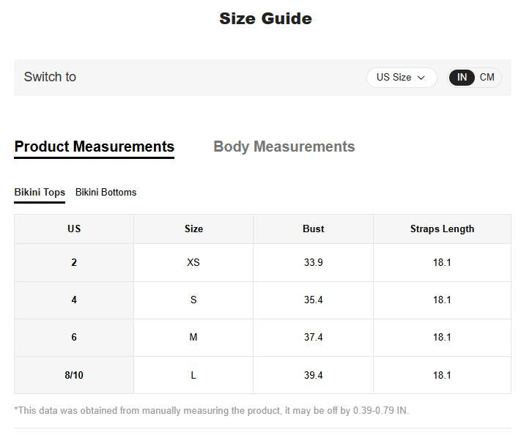521x438 pixels.
Task: Switch units to CM
Action: (487, 78)
